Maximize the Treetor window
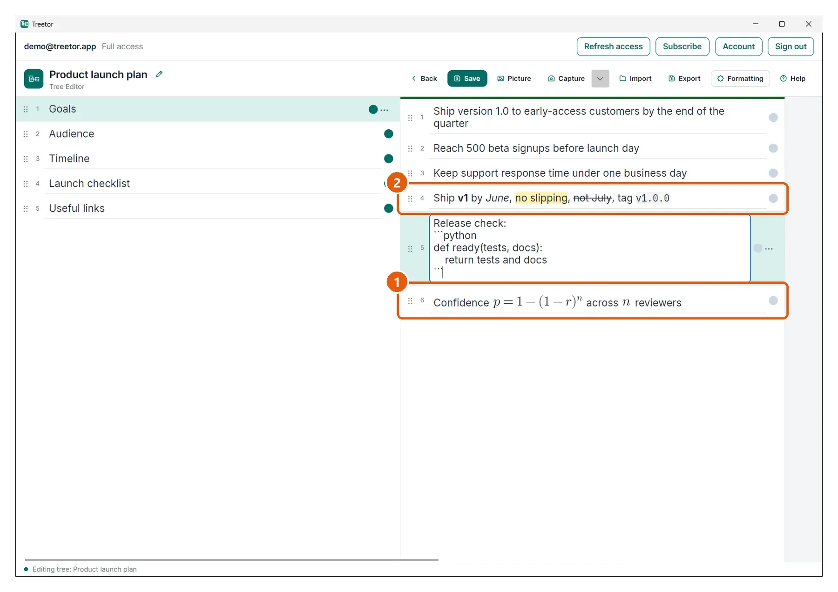838x592 pixels. pyautogui.click(x=782, y=24)
